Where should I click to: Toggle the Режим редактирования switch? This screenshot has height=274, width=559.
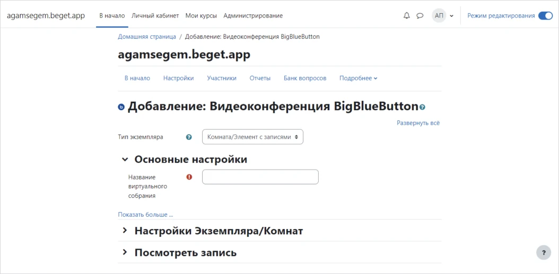tap(545, 16)
